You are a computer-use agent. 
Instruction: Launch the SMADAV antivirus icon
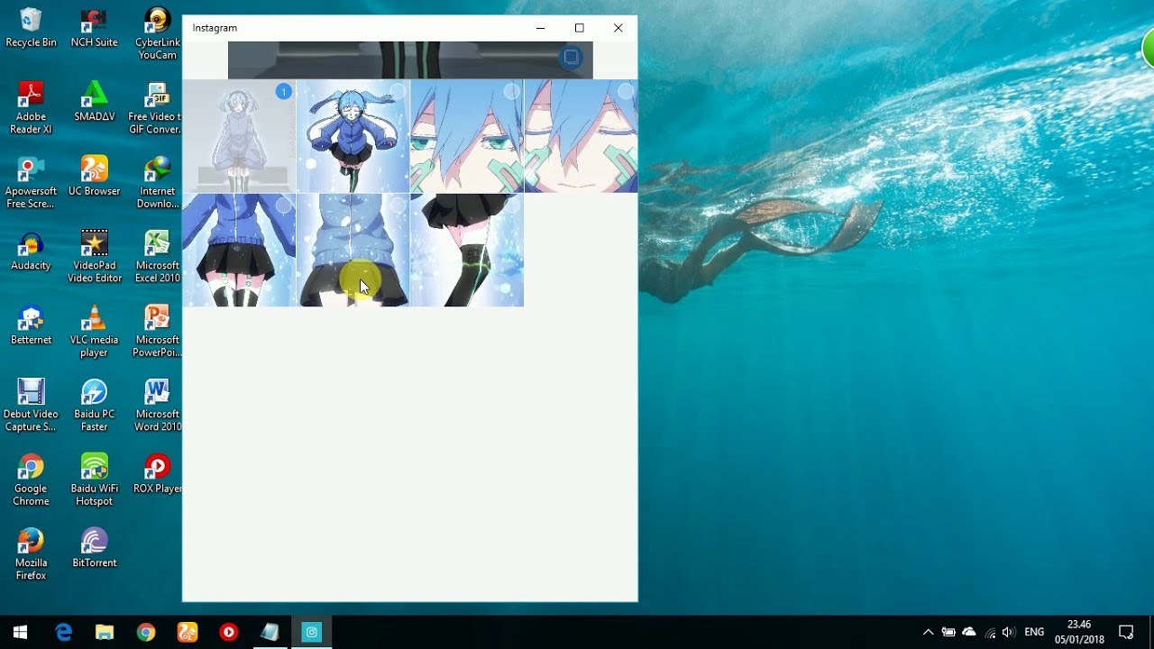point(94,101)
